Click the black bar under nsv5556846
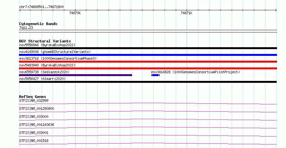Screen dimensions: 286x148 pos(148,48)
